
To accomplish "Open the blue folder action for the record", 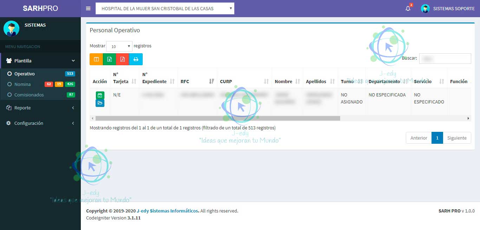I will click(100, 103).
